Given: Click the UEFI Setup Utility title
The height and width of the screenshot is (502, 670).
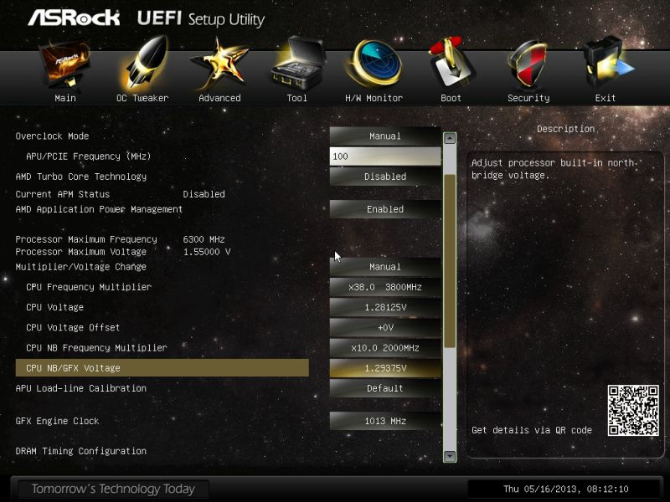Looking at the screenshot, I should pos(201,19).
